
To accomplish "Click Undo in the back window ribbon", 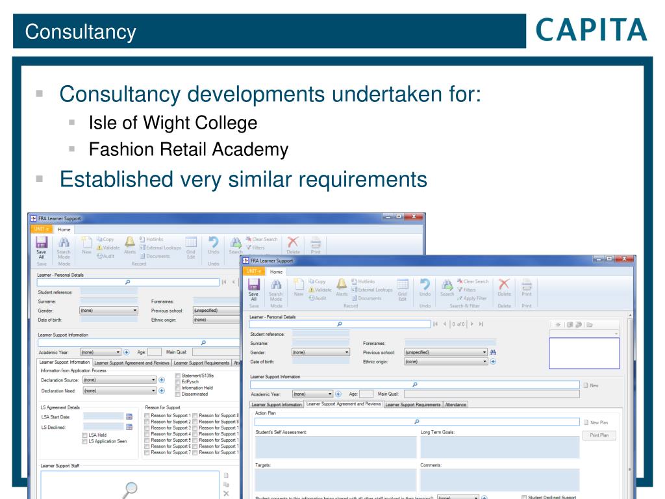I will tap(213, 245).
